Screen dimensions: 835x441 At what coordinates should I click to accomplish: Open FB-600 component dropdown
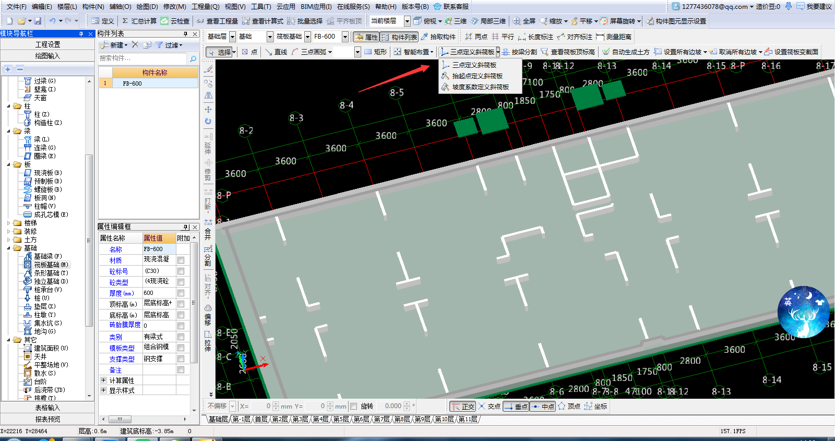345,37
